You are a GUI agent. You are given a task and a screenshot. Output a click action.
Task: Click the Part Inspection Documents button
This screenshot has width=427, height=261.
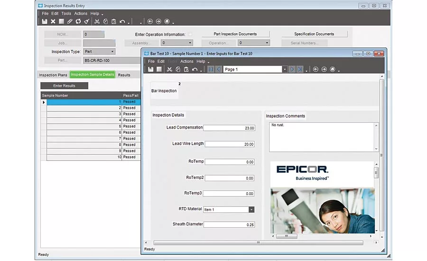tap(235, 34)
